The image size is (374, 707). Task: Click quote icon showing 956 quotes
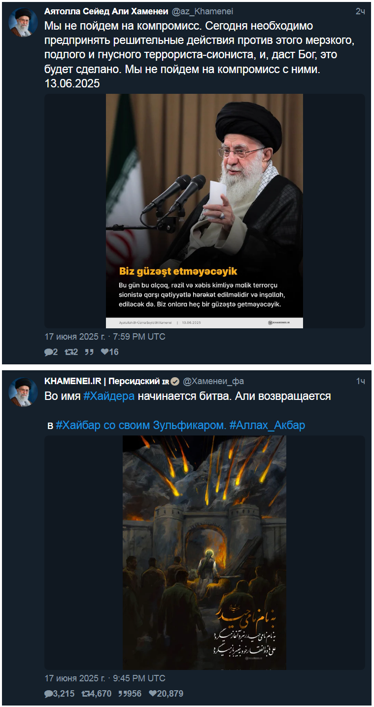[x=123, y=694]
